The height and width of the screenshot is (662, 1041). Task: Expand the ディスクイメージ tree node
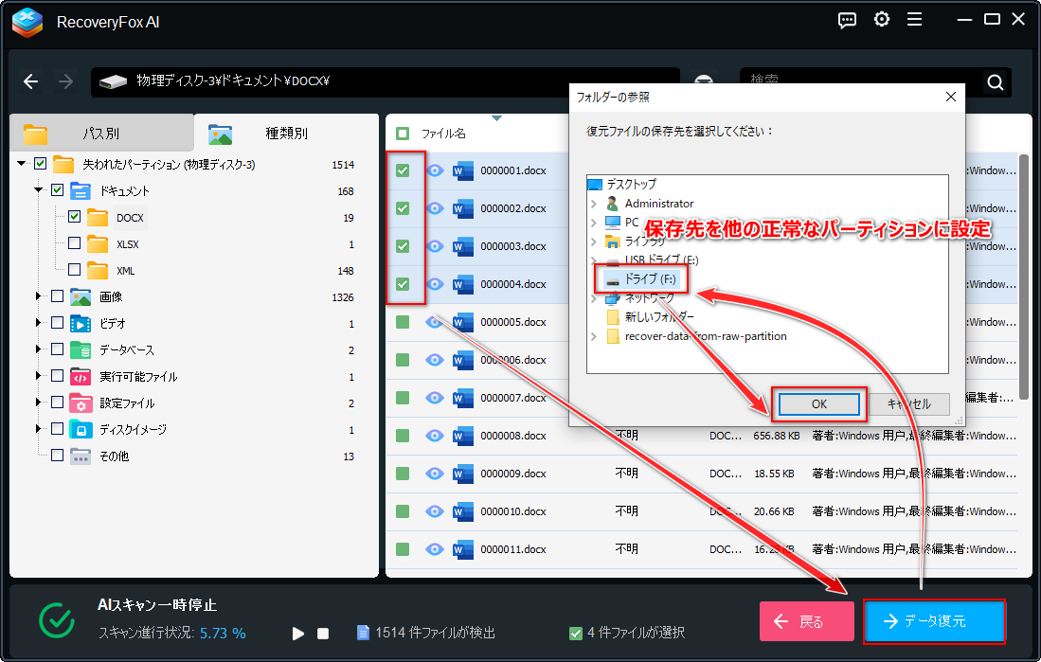coord(39,429)
